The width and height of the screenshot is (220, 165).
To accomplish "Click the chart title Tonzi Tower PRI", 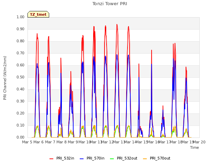I will [110, 4].
